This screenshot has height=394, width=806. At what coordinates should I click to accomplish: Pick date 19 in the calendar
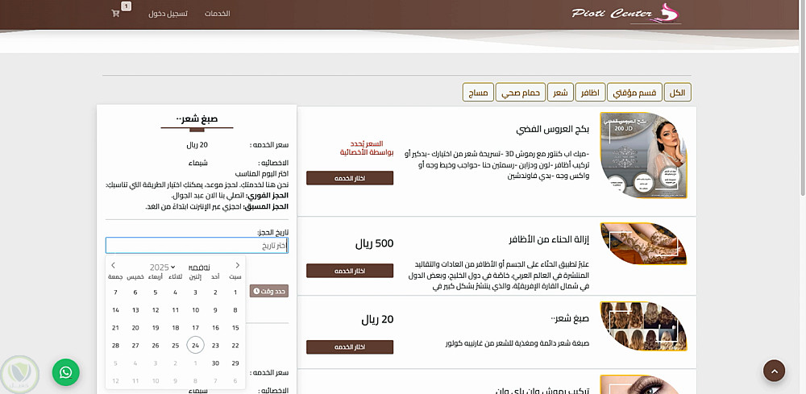click(156, 328)
